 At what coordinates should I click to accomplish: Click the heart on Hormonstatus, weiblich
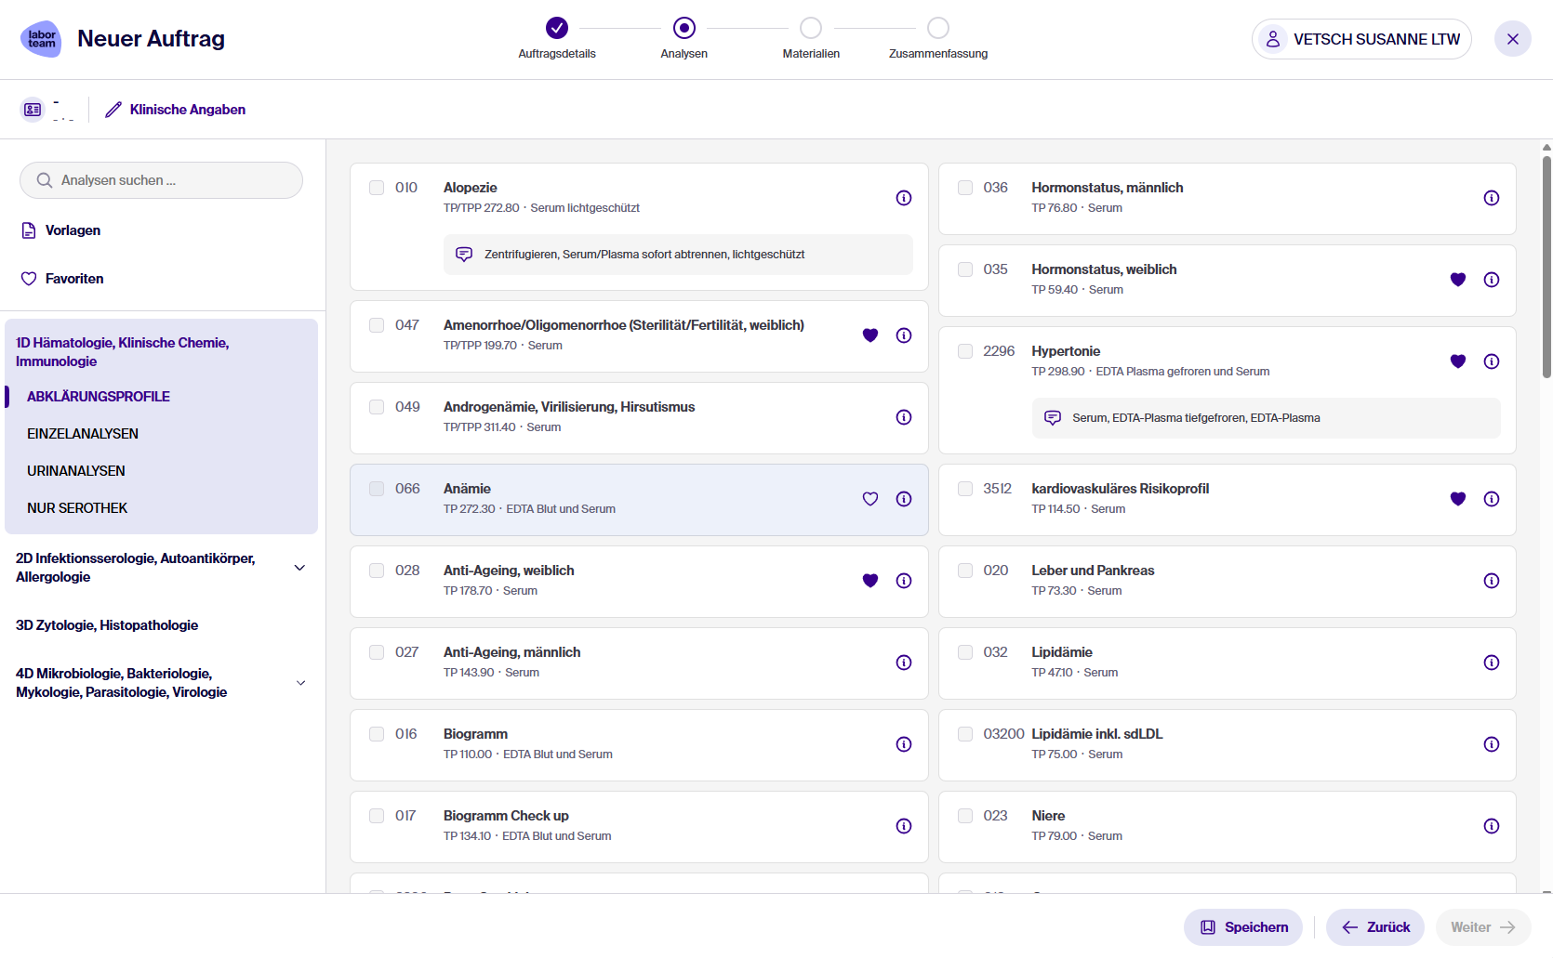click(1457, 280)
